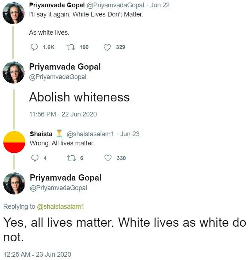Click the hourglass emoji next to Shaista
Viewport: 249px width, 260px height.
pos(59,134)
